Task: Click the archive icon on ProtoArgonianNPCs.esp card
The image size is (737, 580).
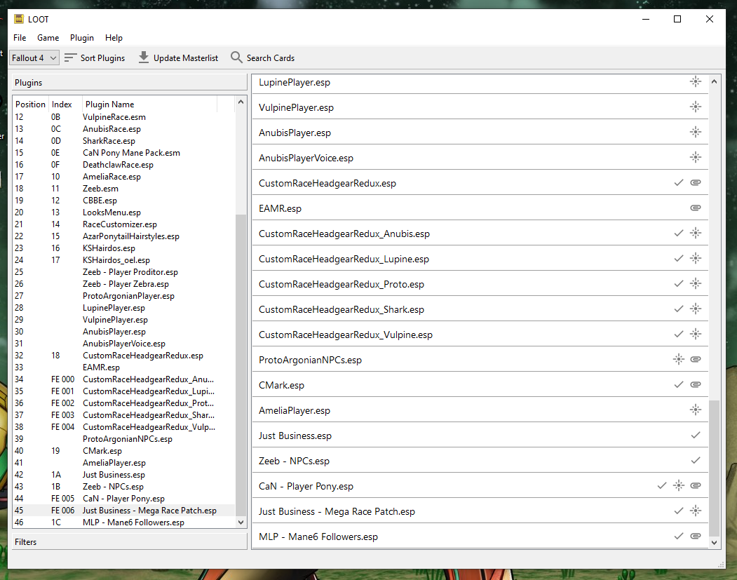Action: point(696,360)
